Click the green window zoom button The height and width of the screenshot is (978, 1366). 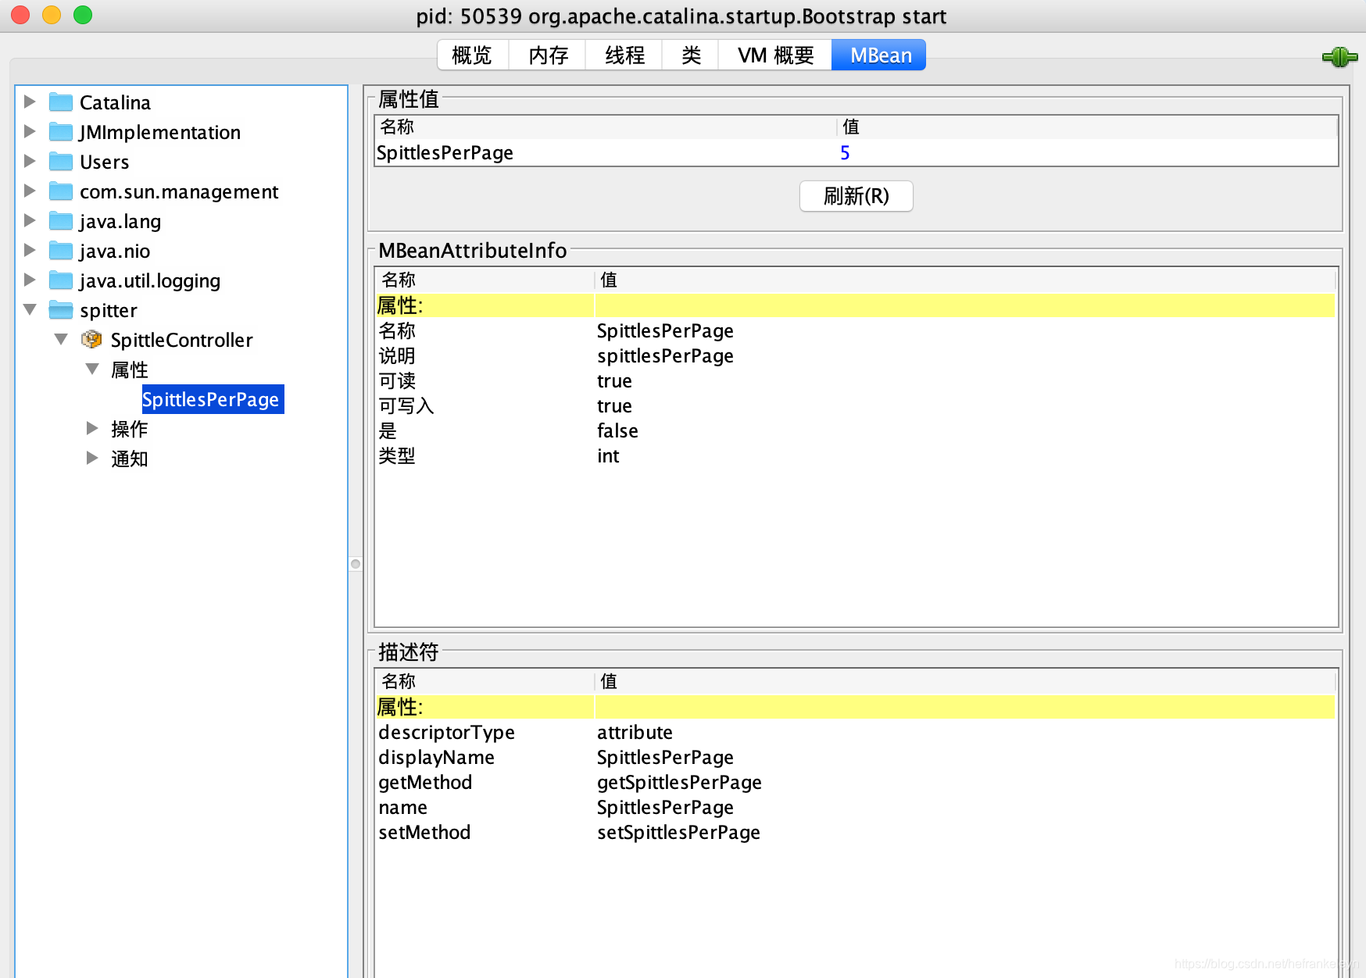[x=83, y=15]
